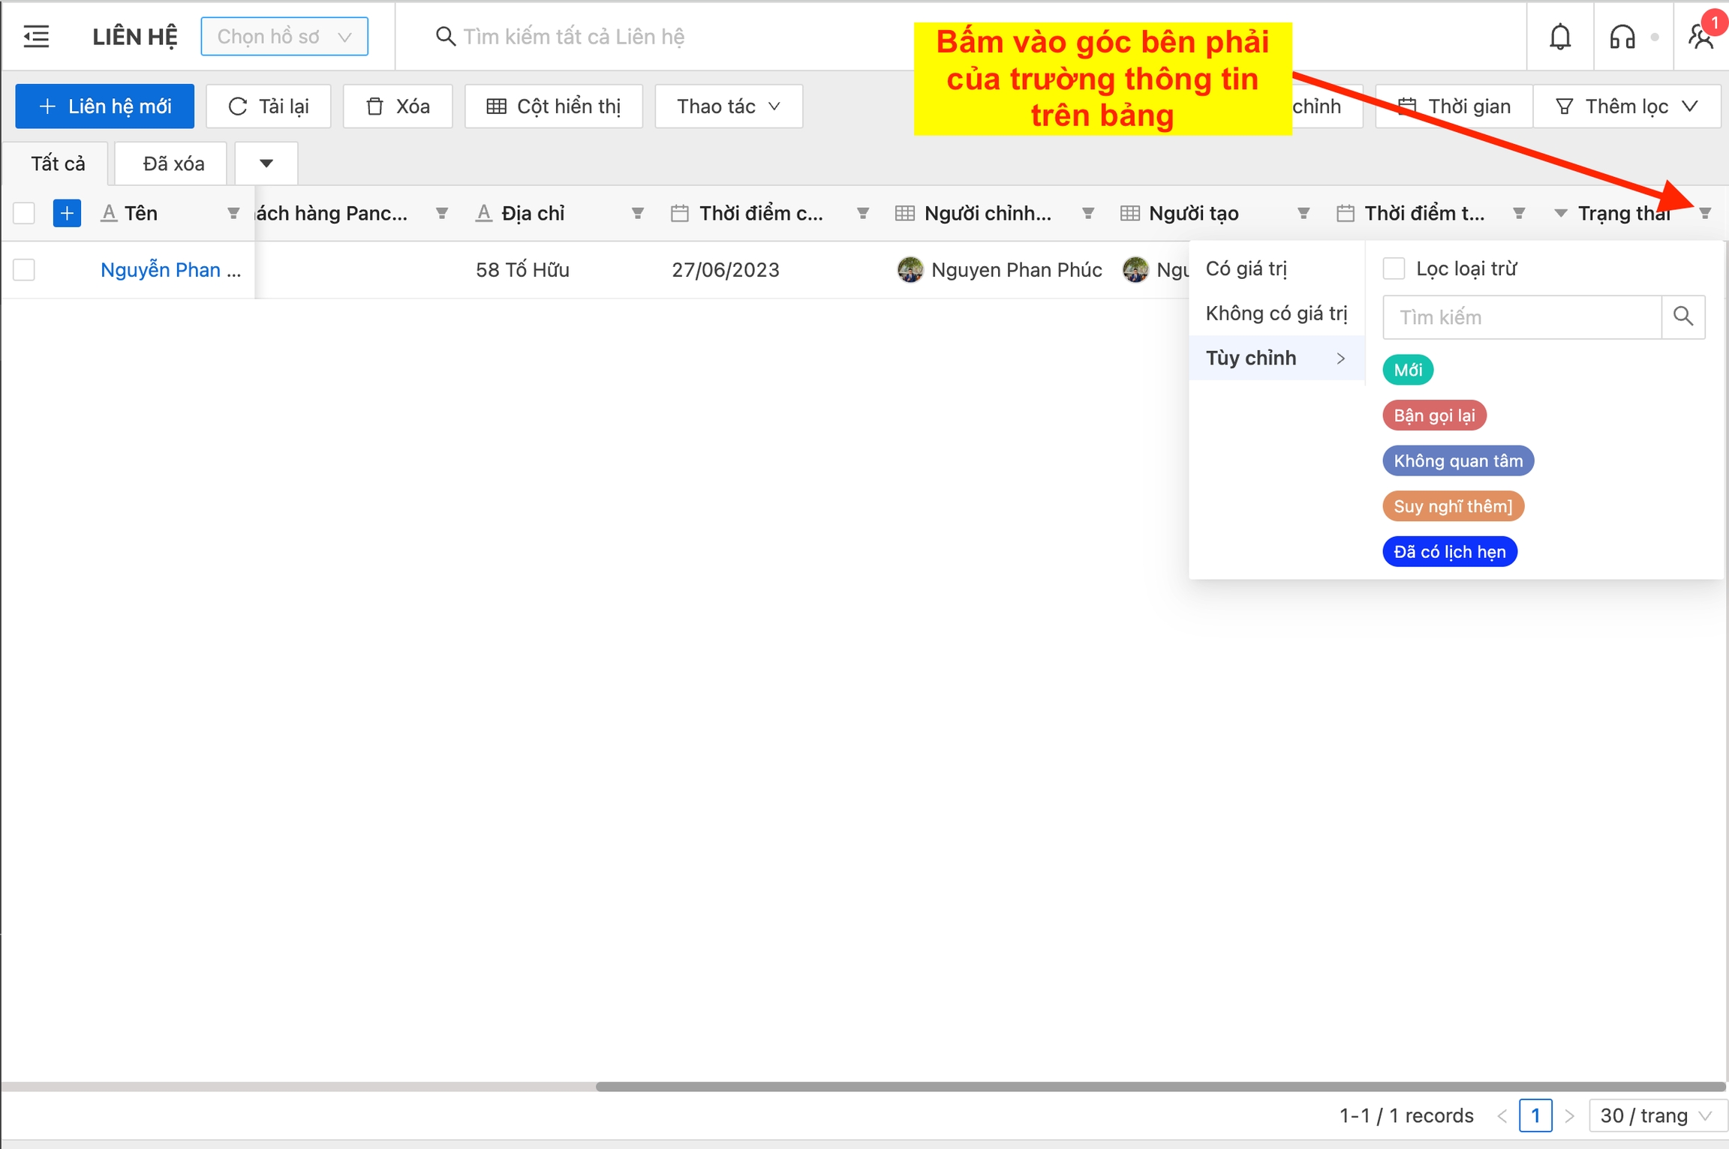Click the filter icon on Địa chỉ column
Screen dimensions: 1729x1149
[637, 214]
